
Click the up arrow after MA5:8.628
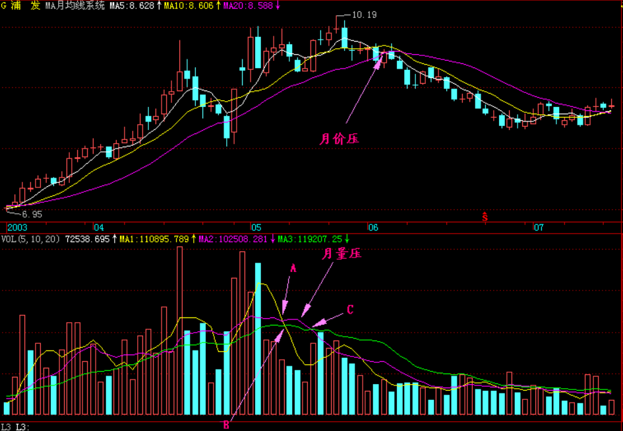159,5
